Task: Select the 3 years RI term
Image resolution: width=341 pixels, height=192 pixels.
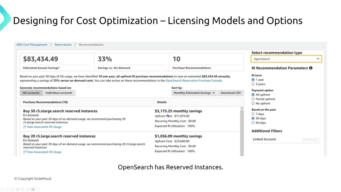Action: pyautogui.click(x=253, y=84)
